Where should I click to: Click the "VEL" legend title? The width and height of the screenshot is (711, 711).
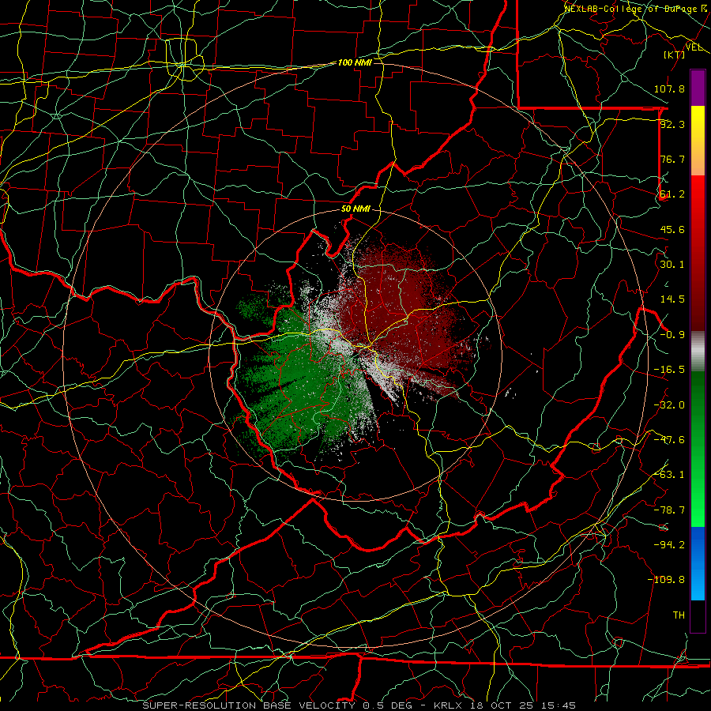694,47
